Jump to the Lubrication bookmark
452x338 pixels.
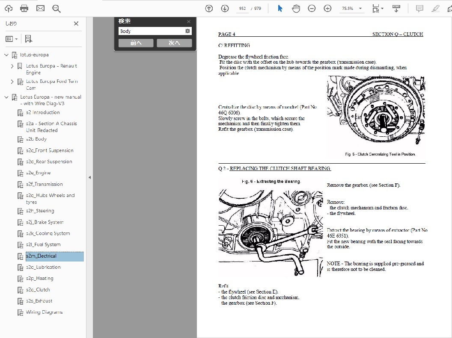[x=43, y=267]
